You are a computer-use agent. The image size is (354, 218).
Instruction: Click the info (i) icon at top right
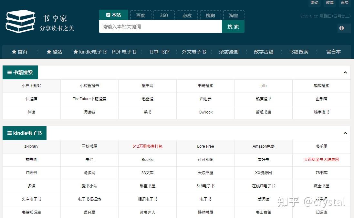pos(341,28)
